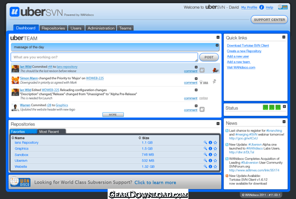Collapse the Quick links panel

point(284,37)
